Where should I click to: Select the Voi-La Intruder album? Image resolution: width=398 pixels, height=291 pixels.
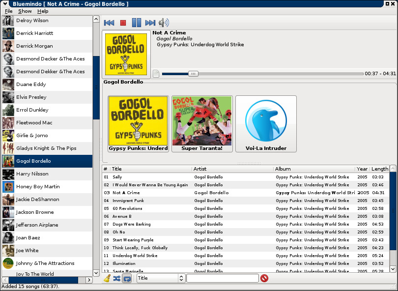266,124
